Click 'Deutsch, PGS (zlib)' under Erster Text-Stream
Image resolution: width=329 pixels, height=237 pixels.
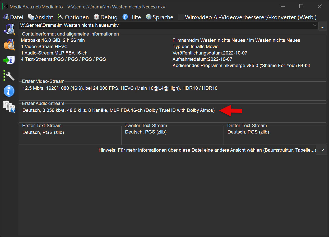point(43,132)
